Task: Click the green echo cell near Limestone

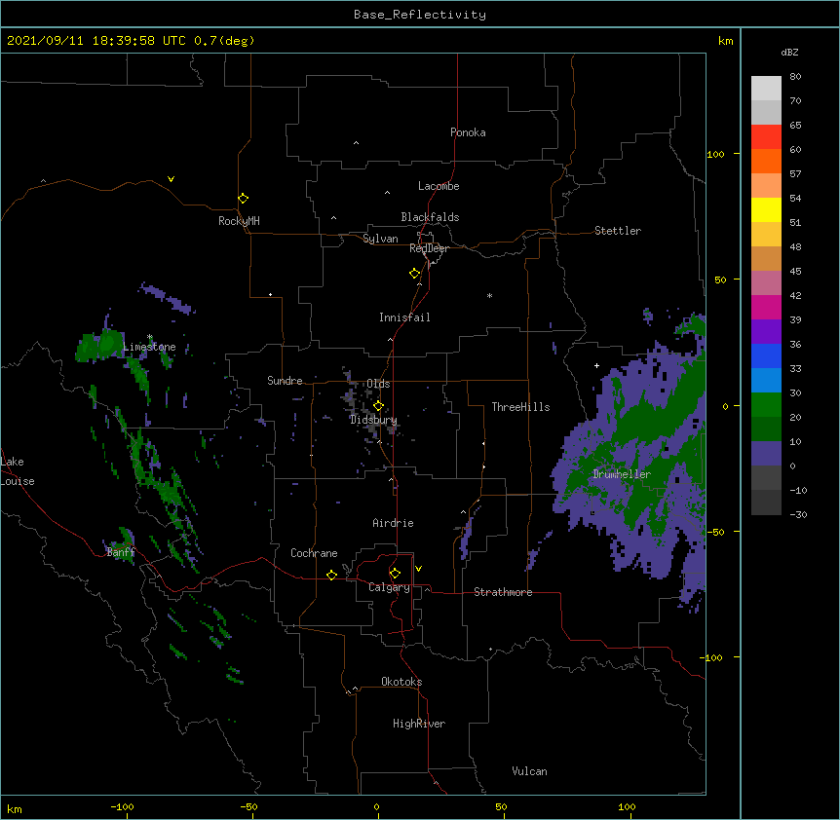Action: point(99,345)
